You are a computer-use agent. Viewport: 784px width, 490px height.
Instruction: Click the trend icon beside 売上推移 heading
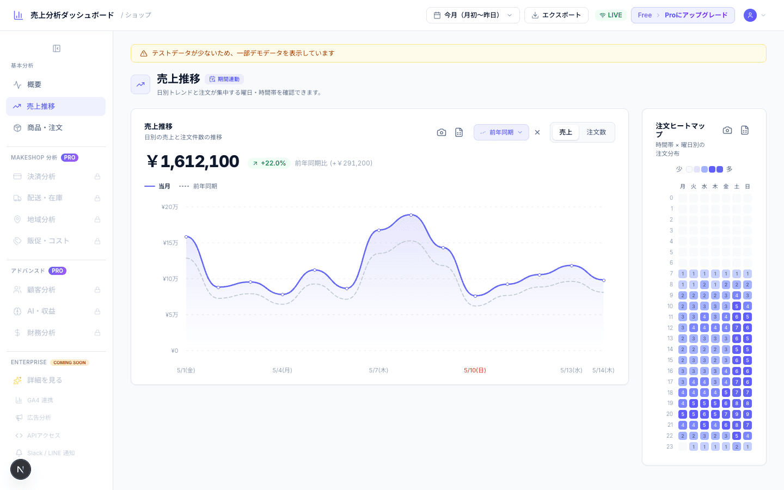pyautogui.click(x=140, y=84)
